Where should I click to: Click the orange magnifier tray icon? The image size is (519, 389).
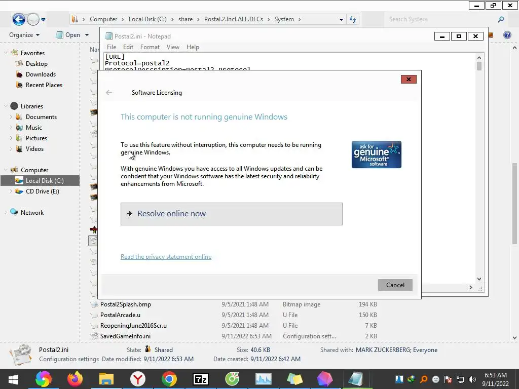click(x=424, y=379)
